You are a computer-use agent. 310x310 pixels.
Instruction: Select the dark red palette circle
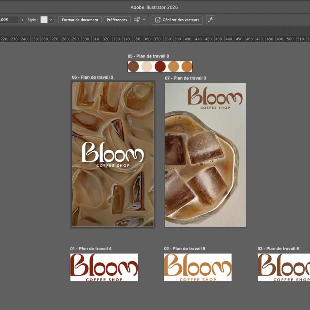coord(160,66)
